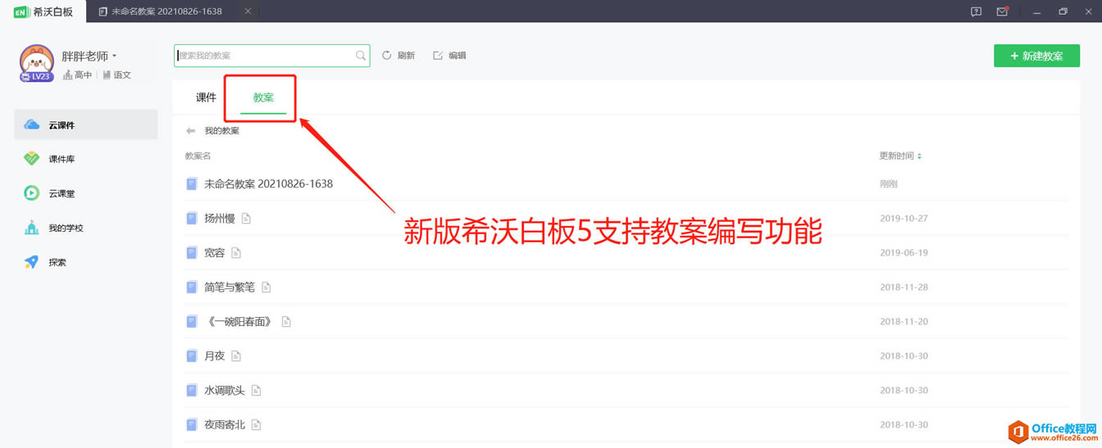Click the document icon after 水调歌头
This screenshot has width=1102, height=448.
point(256,391)
